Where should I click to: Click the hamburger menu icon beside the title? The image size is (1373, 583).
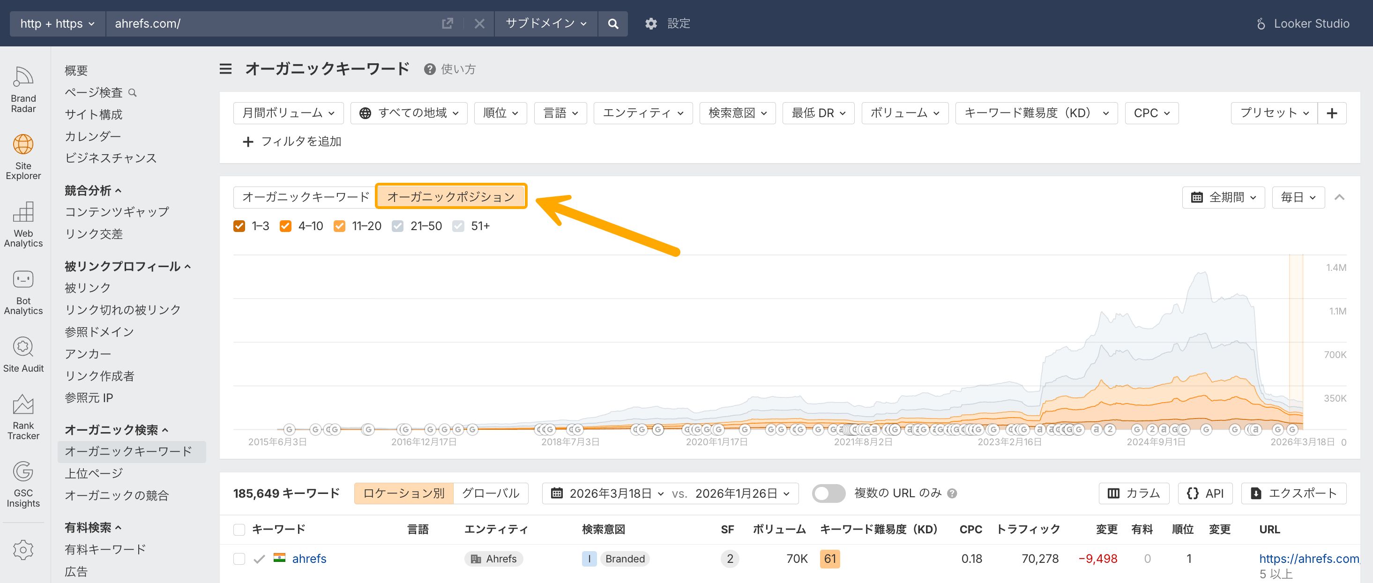tap(225, 69)
